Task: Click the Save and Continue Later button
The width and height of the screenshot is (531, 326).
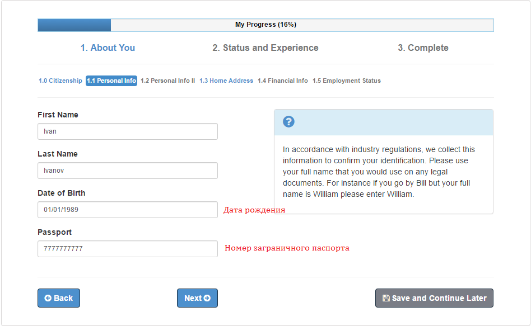Action: click(434, 298)
